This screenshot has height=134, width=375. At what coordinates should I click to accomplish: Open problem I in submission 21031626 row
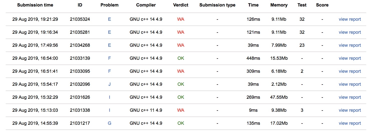(x=109, y=97)
